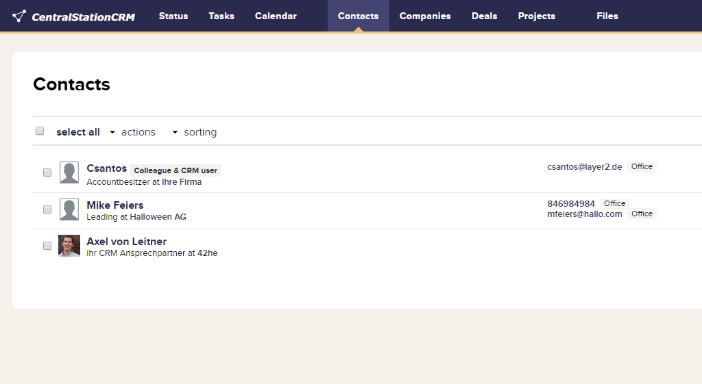This screenshot has width=702, height=384.
Task: Open the sorting dropdown
Action: (195, 132)
